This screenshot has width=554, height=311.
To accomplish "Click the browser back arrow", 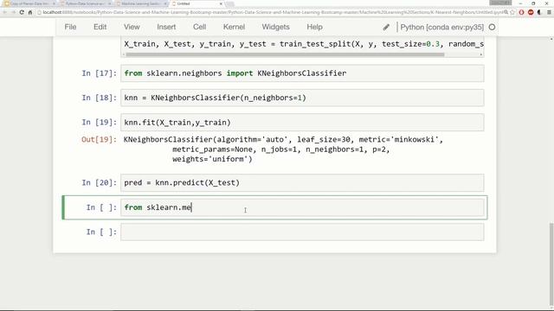I will pyautogui.click(x=4, y=12).
